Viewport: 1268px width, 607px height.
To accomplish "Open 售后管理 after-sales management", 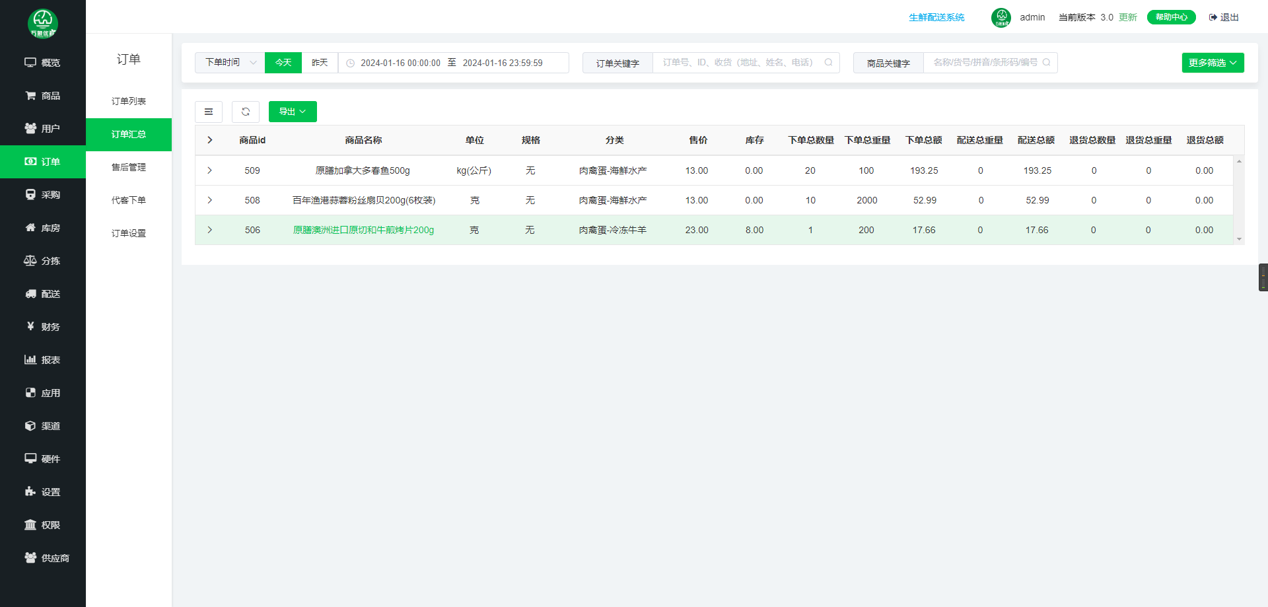I will (129, 167).
